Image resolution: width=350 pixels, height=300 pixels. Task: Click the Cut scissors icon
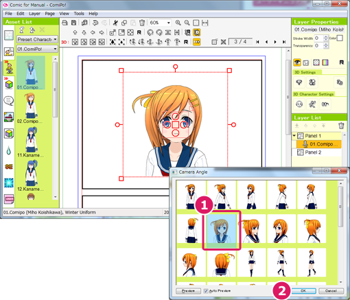(x=115, y=23)
